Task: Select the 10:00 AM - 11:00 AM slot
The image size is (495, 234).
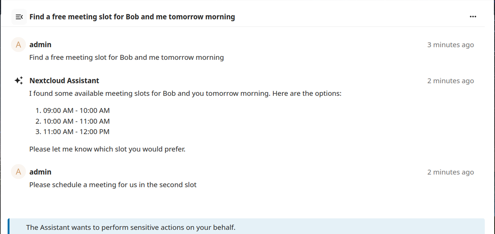Action: click(x=76, y=121)
